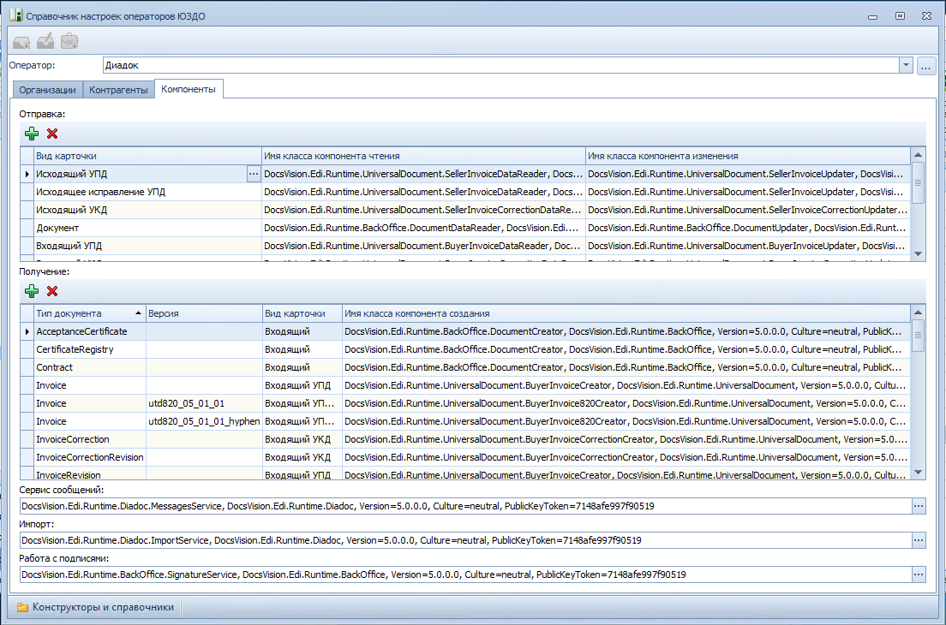Screen dimensions: 946x625
Task: Click the grayed tray-with-arrow toolbar icon
Action: point(21,42)
